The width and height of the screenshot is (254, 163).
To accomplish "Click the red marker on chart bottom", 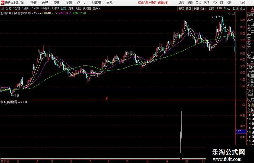I will [x=107, y=98].
